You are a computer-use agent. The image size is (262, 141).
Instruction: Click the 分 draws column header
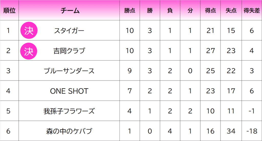pyautogui.click(x=190, y=11)
